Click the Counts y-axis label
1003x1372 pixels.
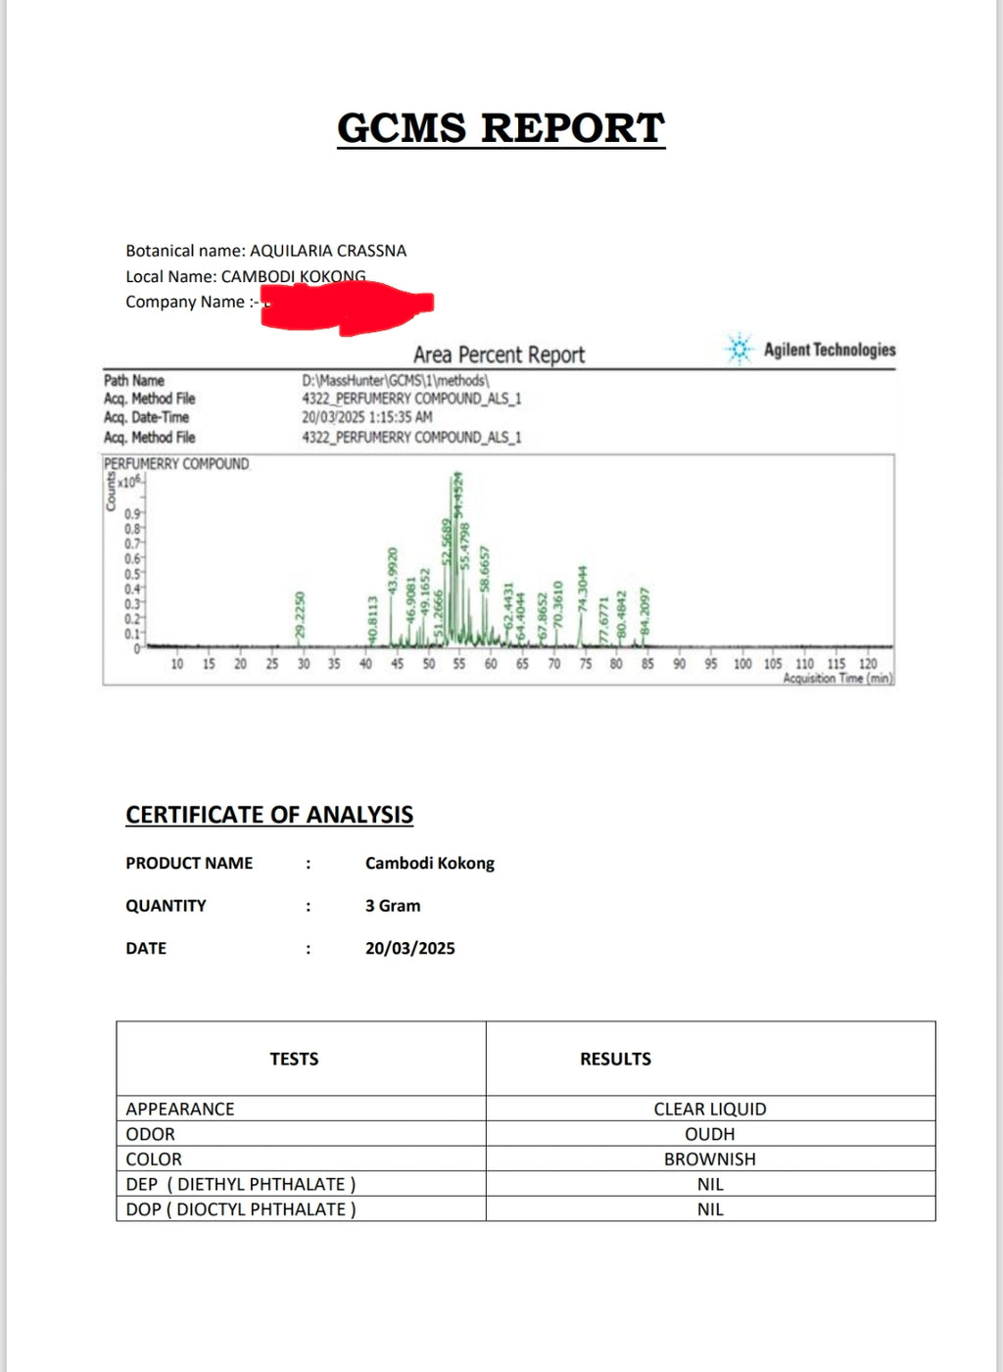(111, 491)
